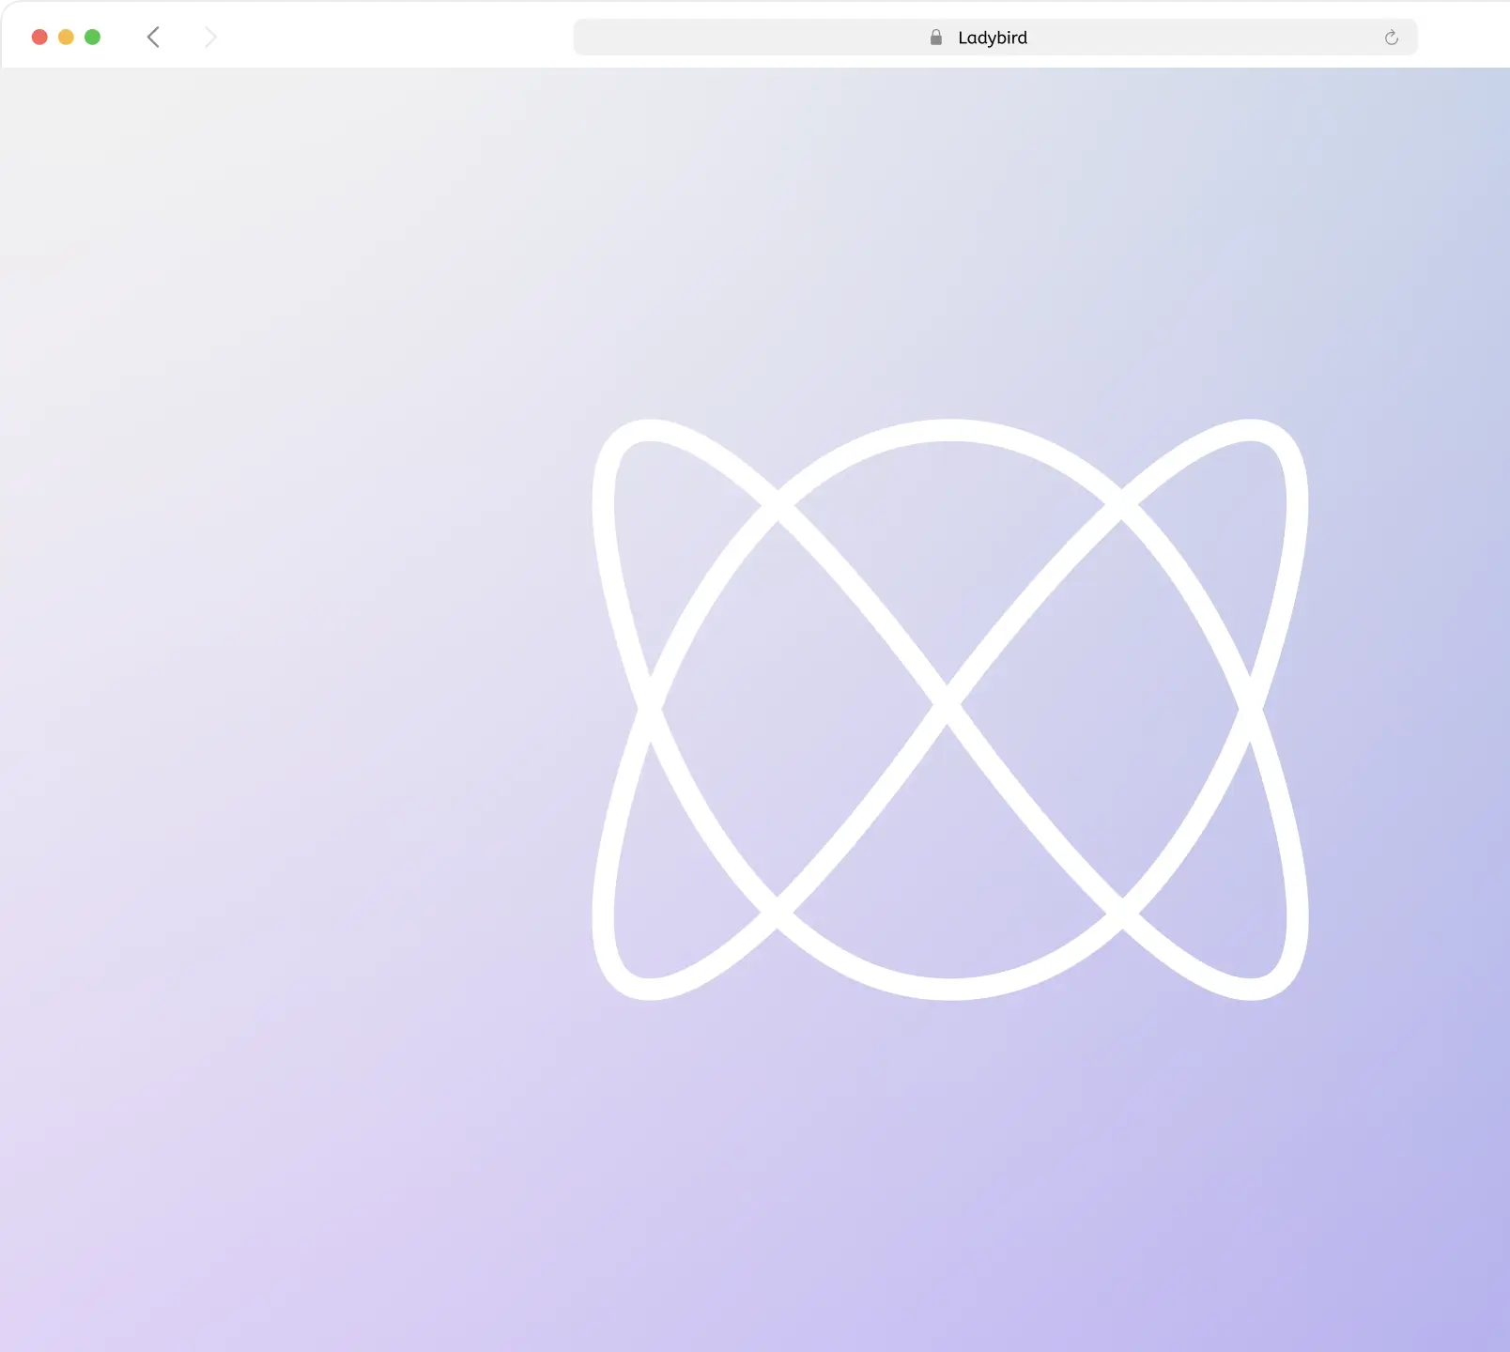Click the blank toolbar space right of address bar

point(1463,38)
